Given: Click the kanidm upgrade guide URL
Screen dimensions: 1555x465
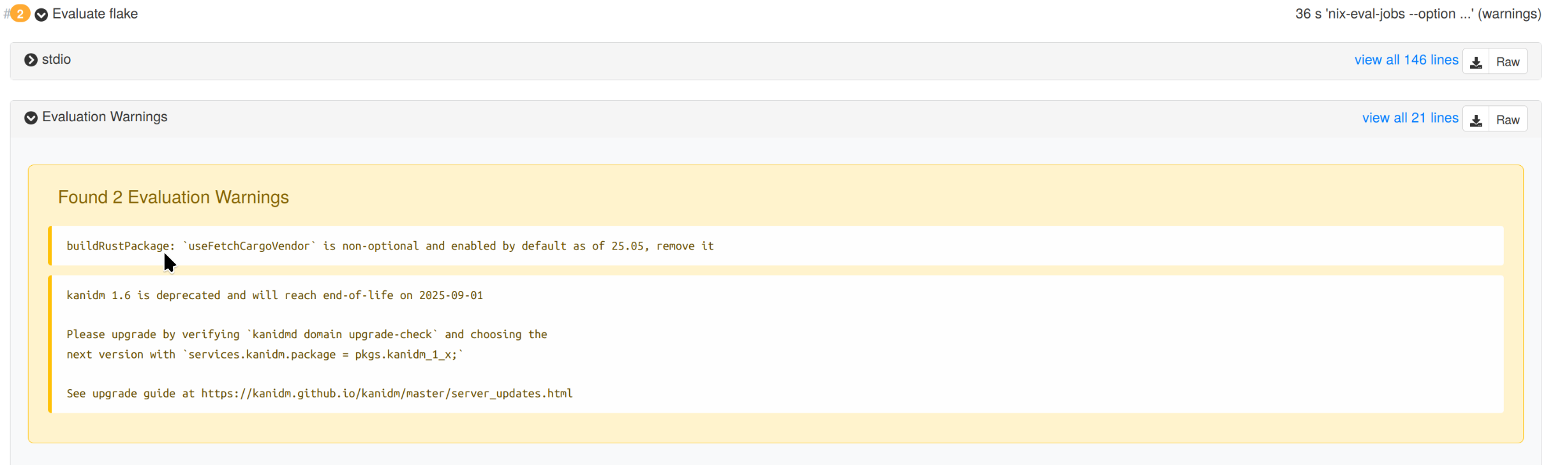Looking at the screenshot, I should (x=387, y=394).
